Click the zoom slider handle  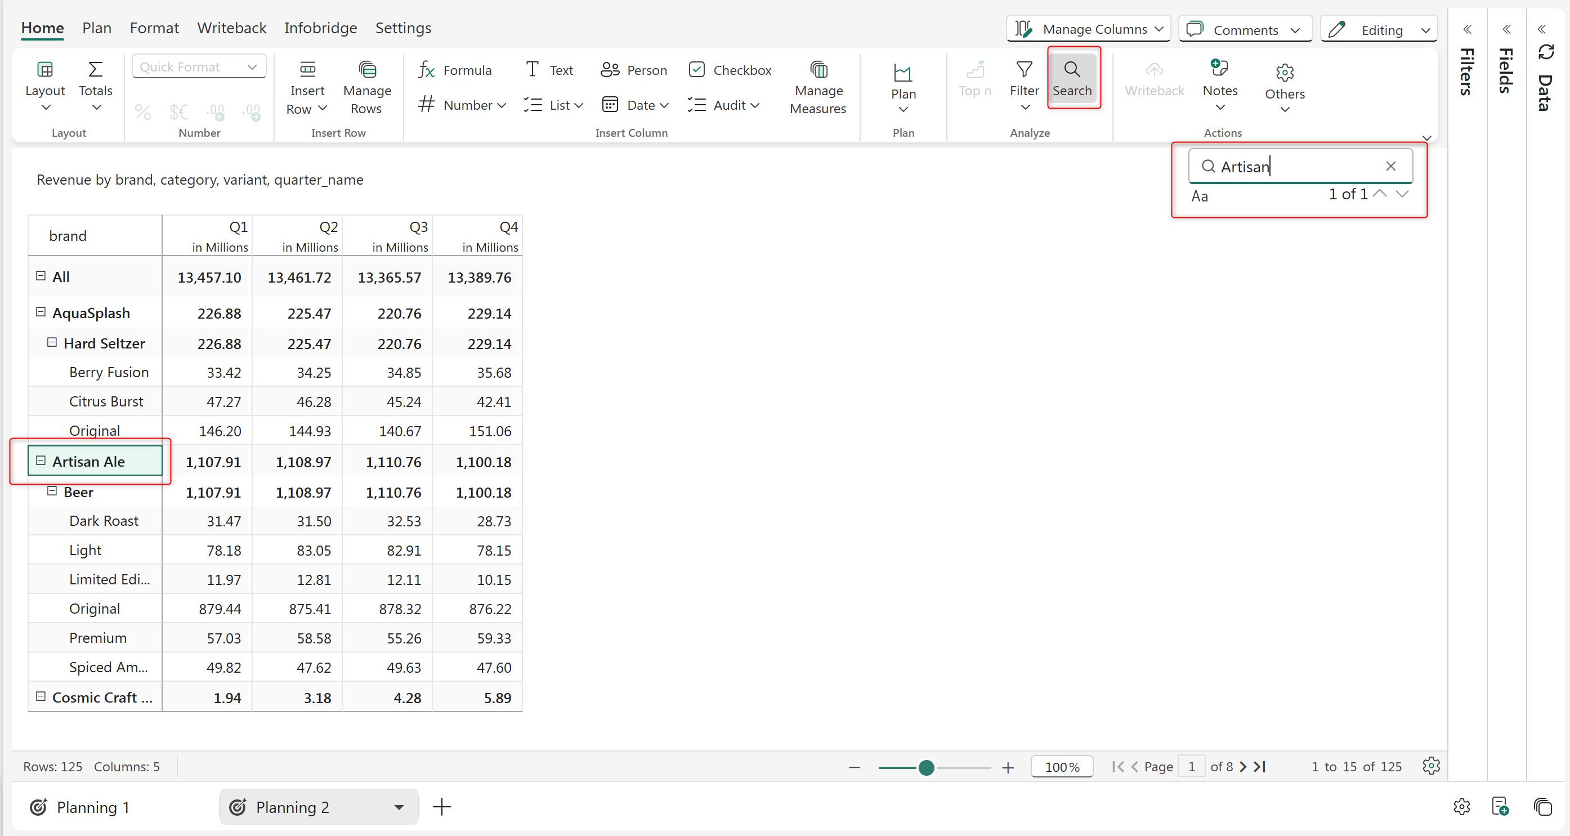tap(926, 767)
